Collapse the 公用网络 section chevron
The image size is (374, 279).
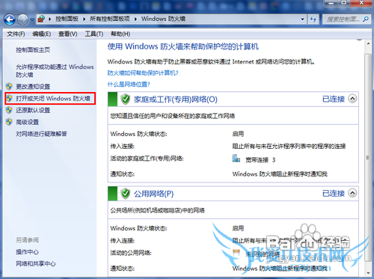click(x=352, y=193)
